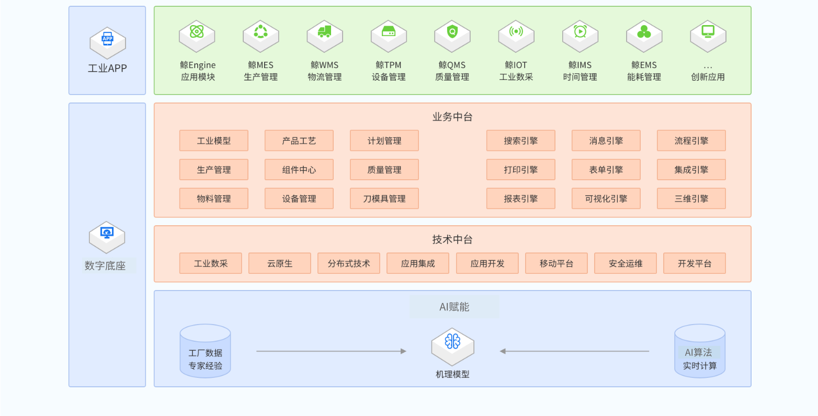
Task: Open the 搜索引擎 box
Action: tap(521, 141)
